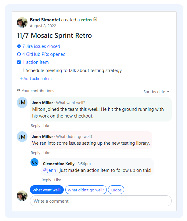Click the blue action item checkmark icon

[19, 62]
